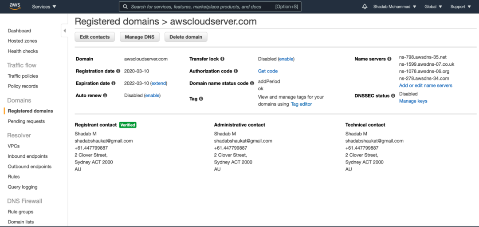479x227 pixels.
Task: Click the addPeriod status code text
Action: 269,81
